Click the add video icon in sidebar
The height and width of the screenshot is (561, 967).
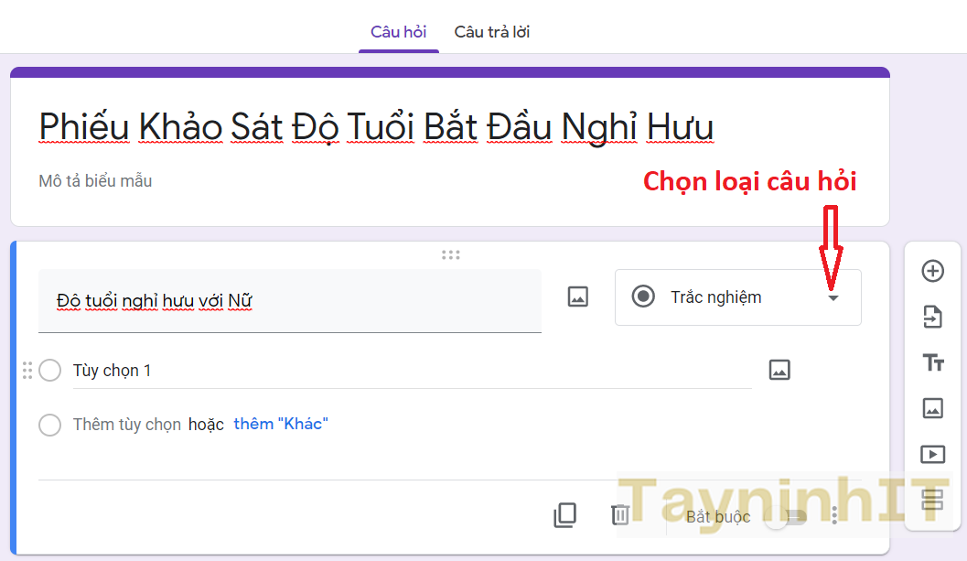tap(932, 454)
